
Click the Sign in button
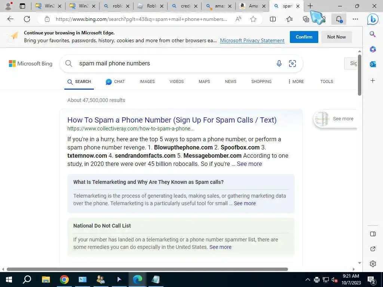coord(351,64)
